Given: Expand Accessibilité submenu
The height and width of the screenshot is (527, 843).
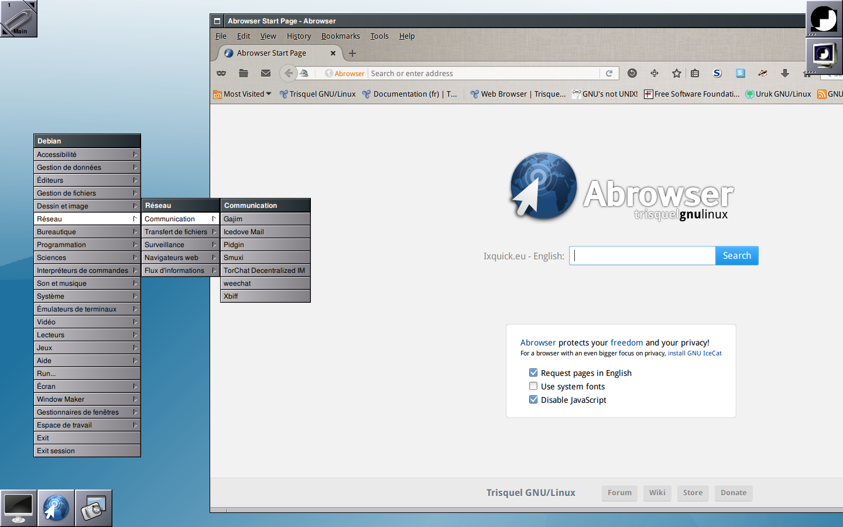Looking at the screenshot, I should [x=87, y=155].
